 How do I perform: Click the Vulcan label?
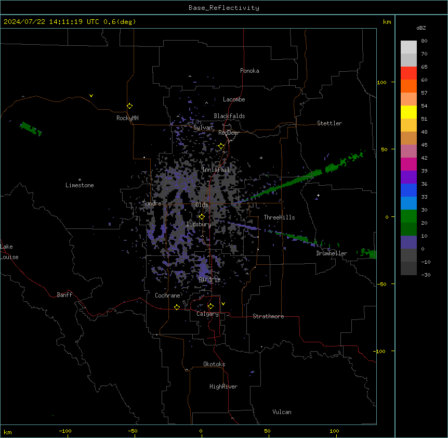coord(282,412)
